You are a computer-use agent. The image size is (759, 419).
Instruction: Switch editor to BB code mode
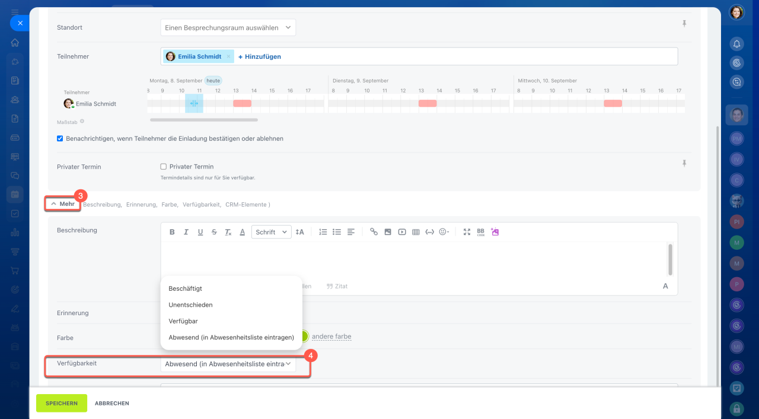pyautogui.click(x=481, y=232)
